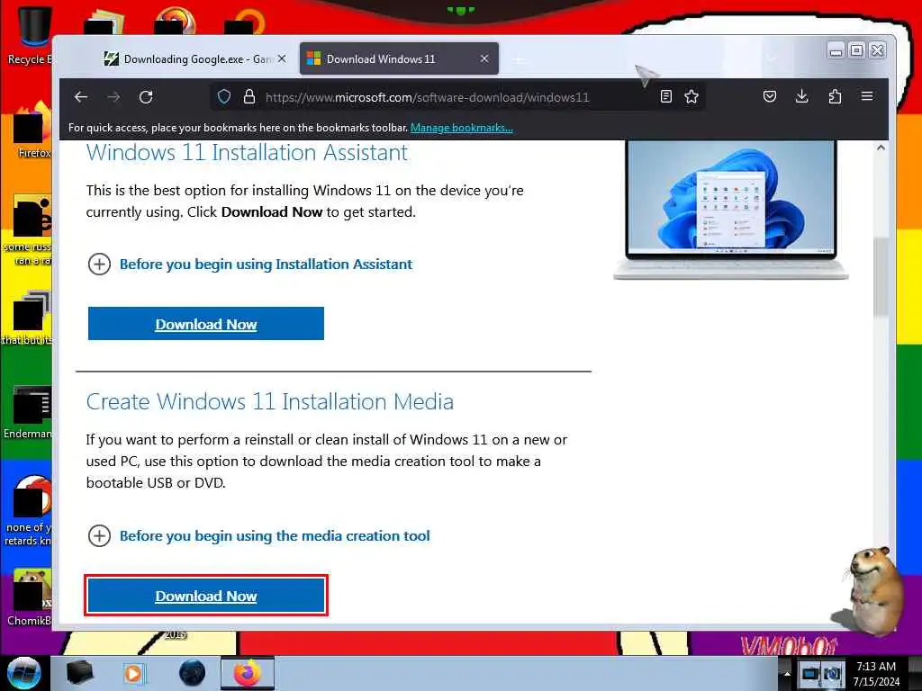This screenshot has width=922, height=691.
Task: Open tracking protection shield icon
Action: click(224, 97)
